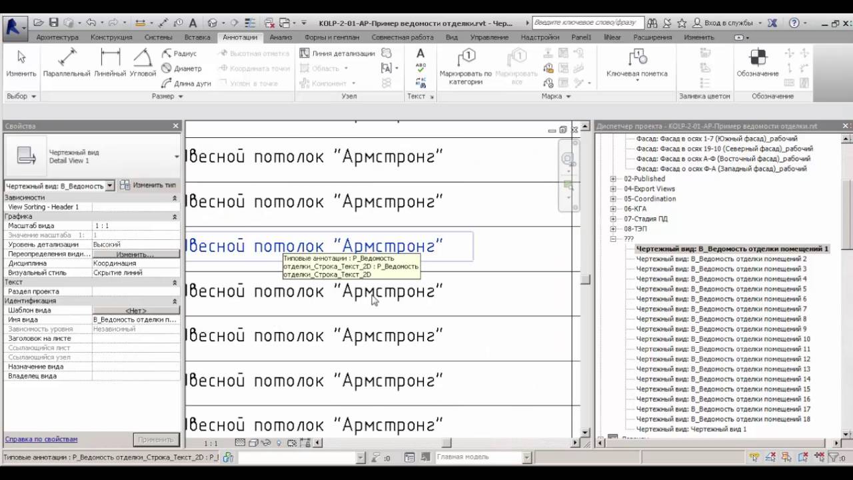The image size is (853, 480).
Task: Click the Open folder icon in quick access toolbar
Action: click(x=40, y=23)
